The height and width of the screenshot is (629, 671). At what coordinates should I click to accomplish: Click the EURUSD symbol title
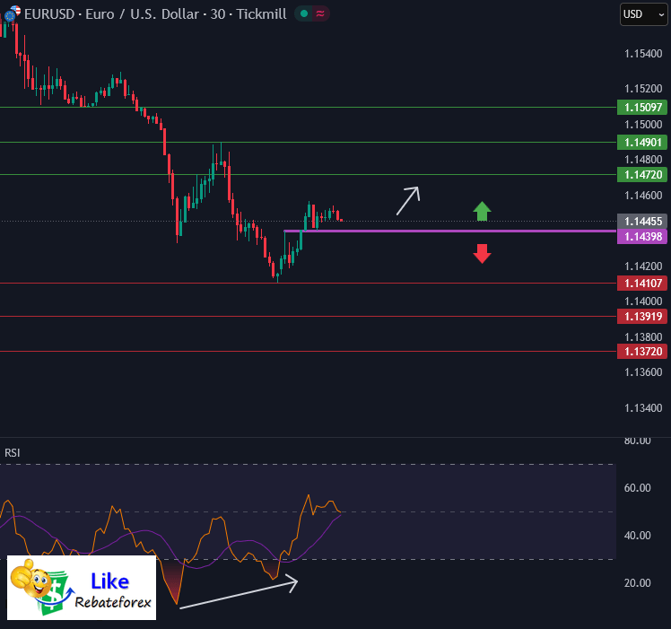click(49, 14)
